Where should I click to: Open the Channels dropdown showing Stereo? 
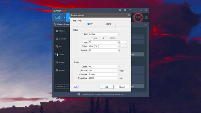point(104,74)
